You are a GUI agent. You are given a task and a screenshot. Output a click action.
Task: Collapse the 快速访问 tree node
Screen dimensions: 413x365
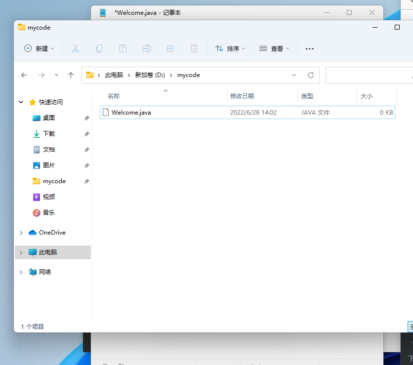pos(21,102)
